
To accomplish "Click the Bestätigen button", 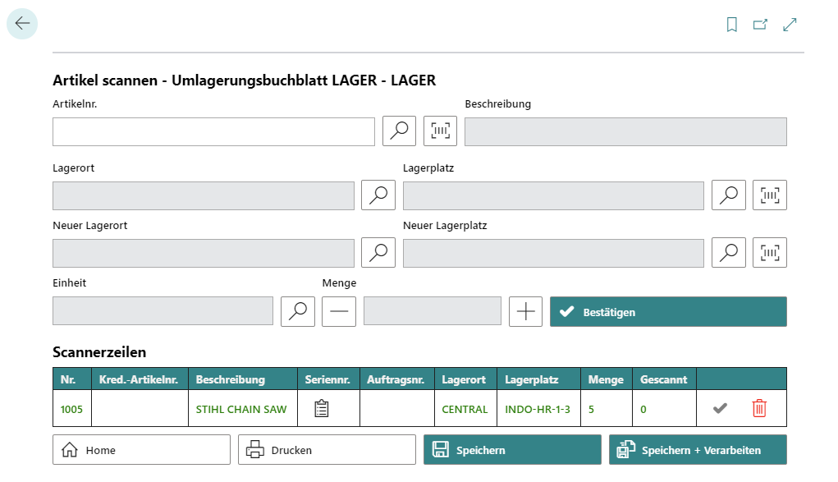I will tap(668, 312).
